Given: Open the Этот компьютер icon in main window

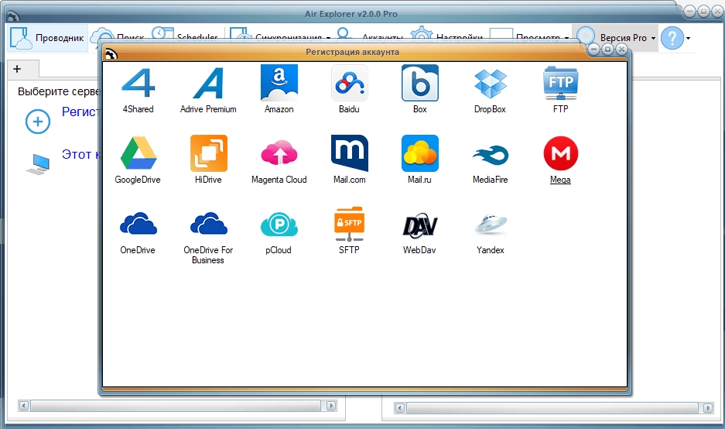Looking at the screenshot, I should tap(38, 164).
